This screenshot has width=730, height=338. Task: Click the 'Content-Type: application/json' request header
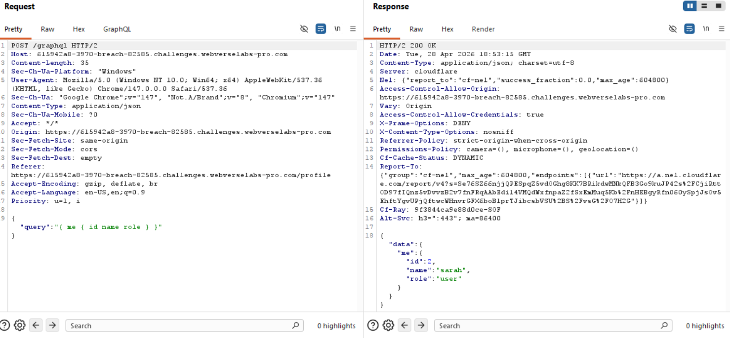pyautogui.click(x=76, y=106)
